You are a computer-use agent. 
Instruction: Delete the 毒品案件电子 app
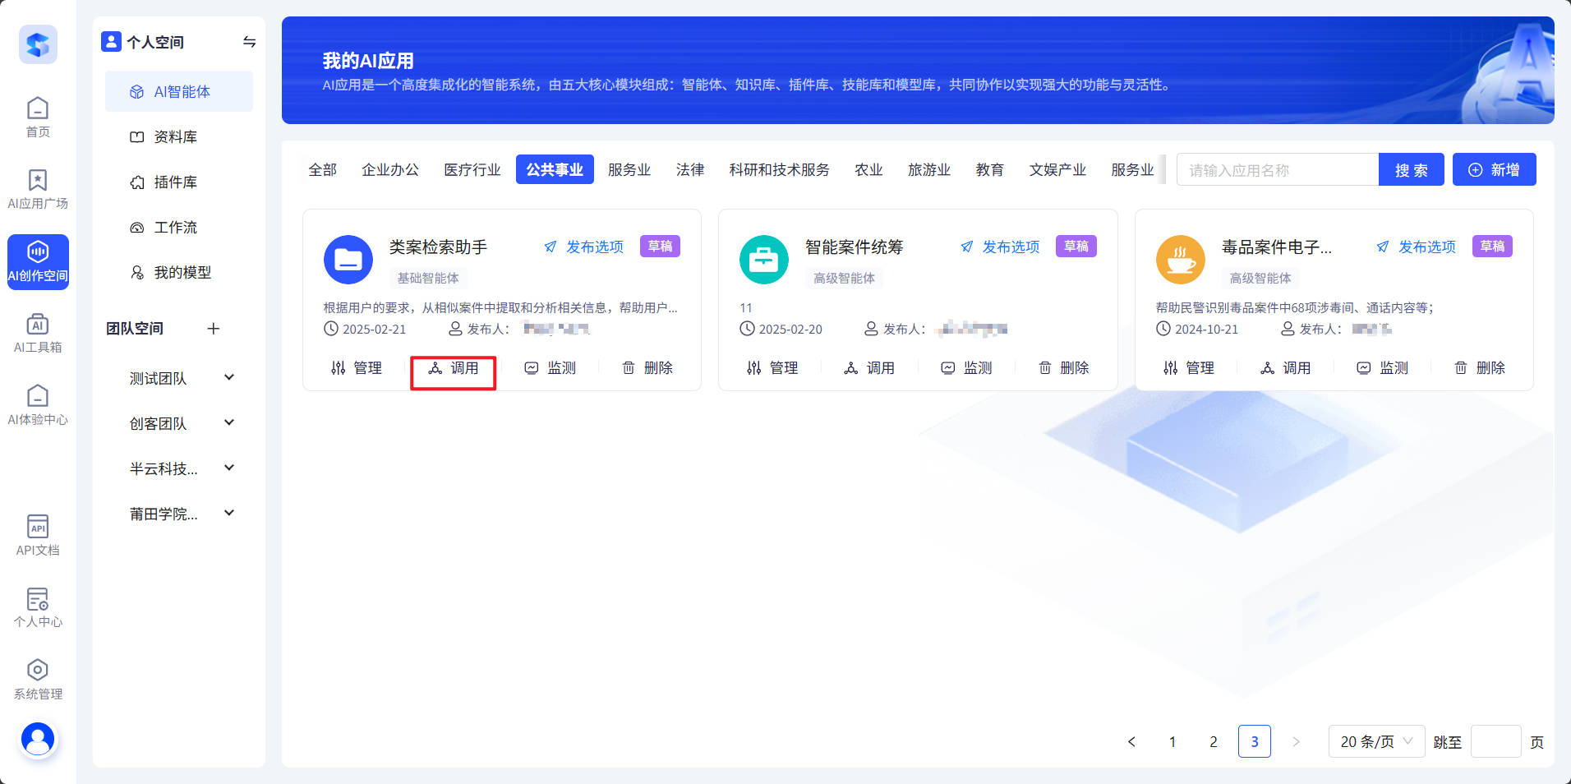(x=1480, y=368)
